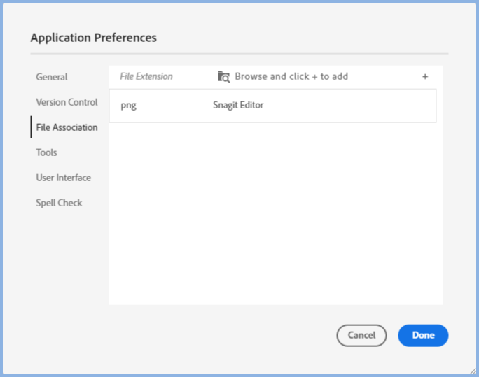
Task: Grab the resize grip in dialog corner
Action: tap(472, 371)
